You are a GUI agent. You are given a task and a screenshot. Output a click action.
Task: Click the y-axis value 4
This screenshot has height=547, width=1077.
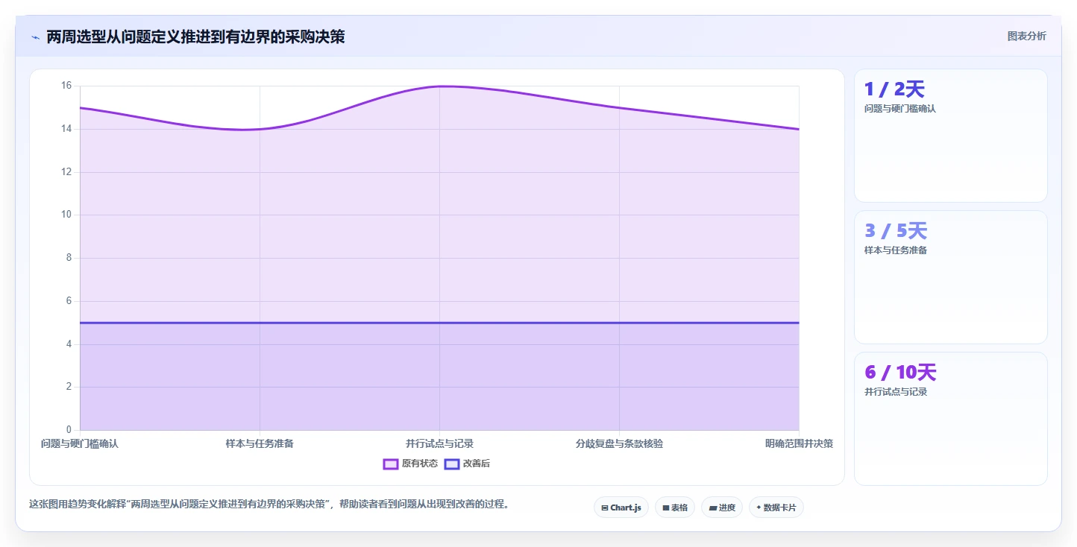pyautogui.click(x=69, y=344)
